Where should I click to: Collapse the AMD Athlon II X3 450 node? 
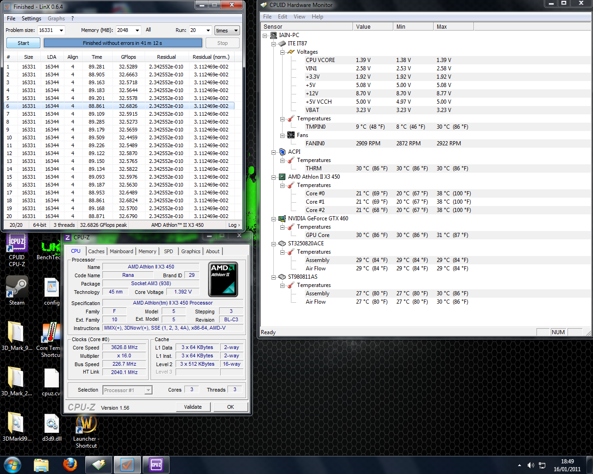point(273,177)
